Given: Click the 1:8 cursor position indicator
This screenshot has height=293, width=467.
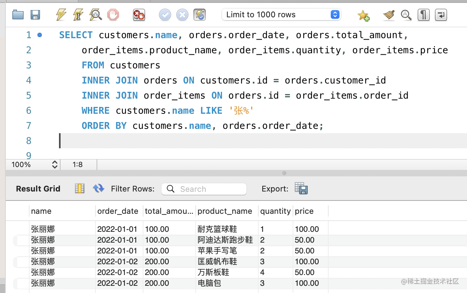Looking at the screenshot, I should [77, 165].
